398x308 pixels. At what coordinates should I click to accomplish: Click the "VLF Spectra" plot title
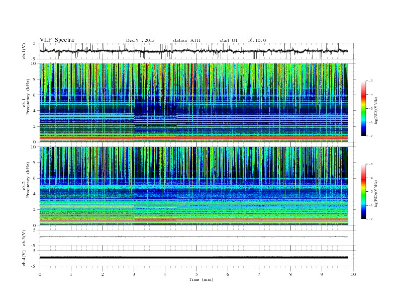click(57, 40)
